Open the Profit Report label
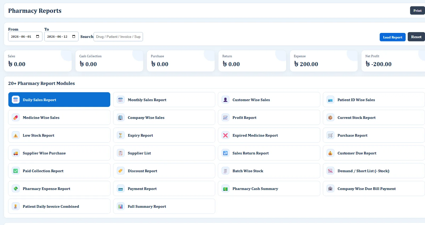The width and height of the screenshot is (425, 225). 244,118
